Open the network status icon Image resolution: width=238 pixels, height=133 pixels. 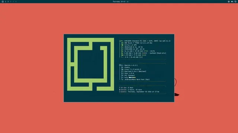click(x=235, y=1)
